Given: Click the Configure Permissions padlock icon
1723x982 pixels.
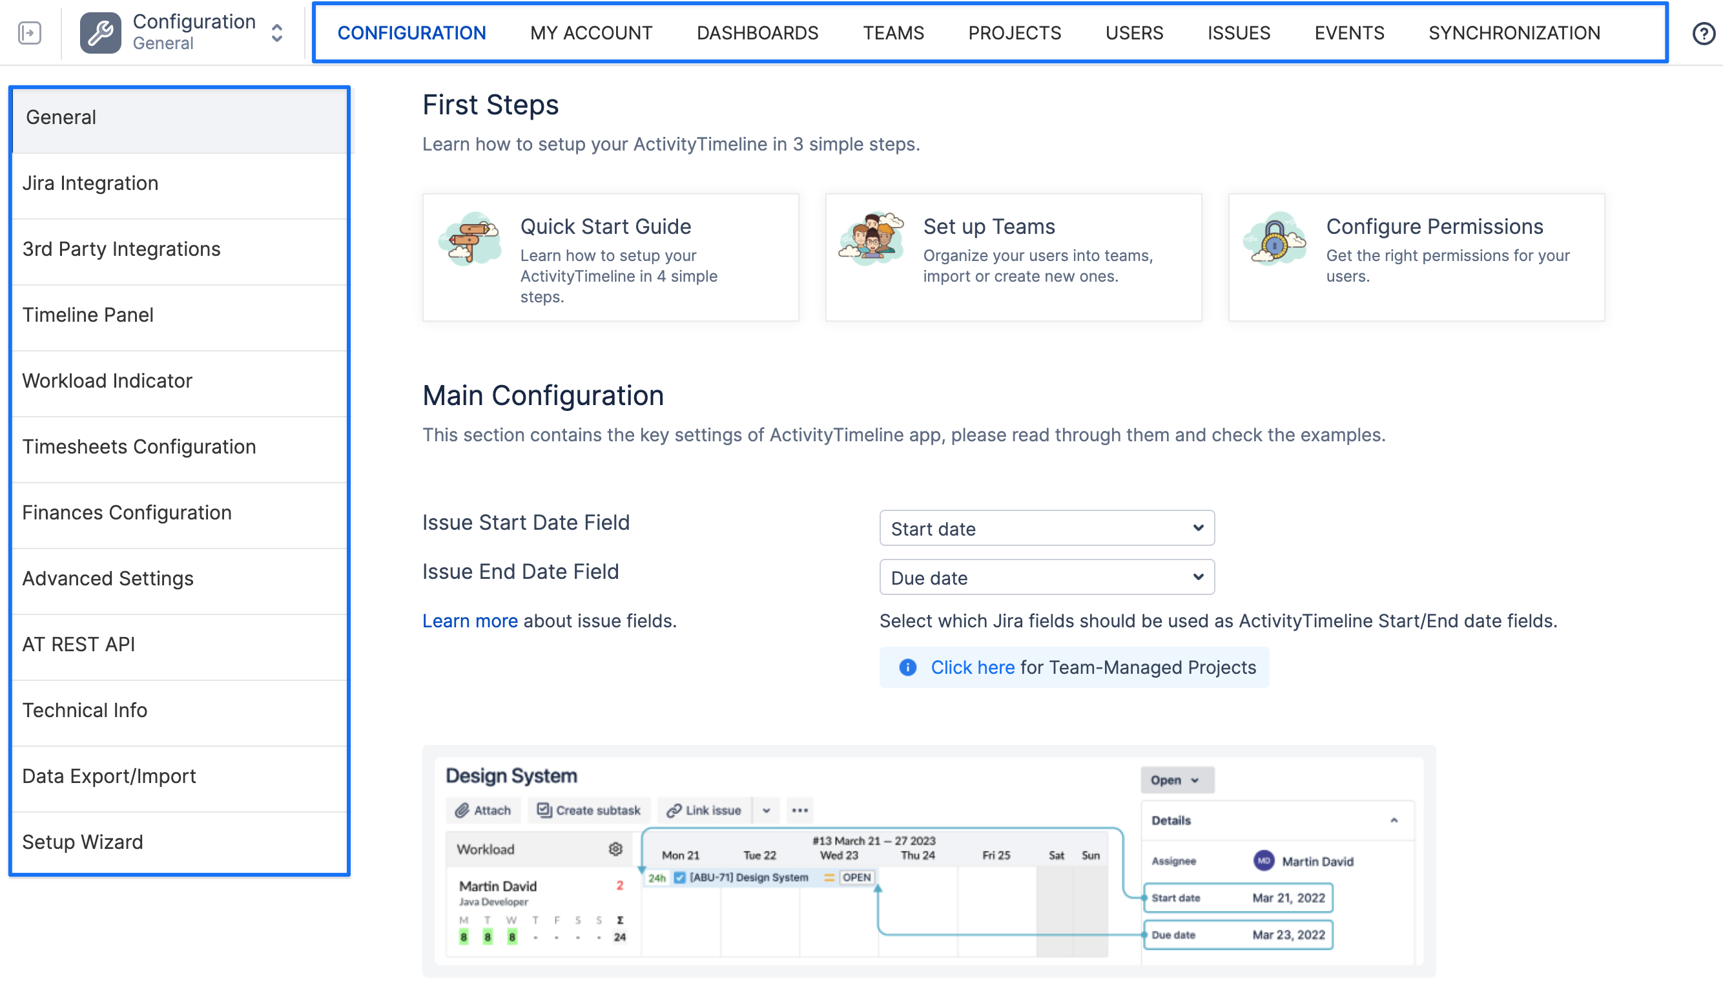Looking at the screenshot, I should [x=1275, y=239].
